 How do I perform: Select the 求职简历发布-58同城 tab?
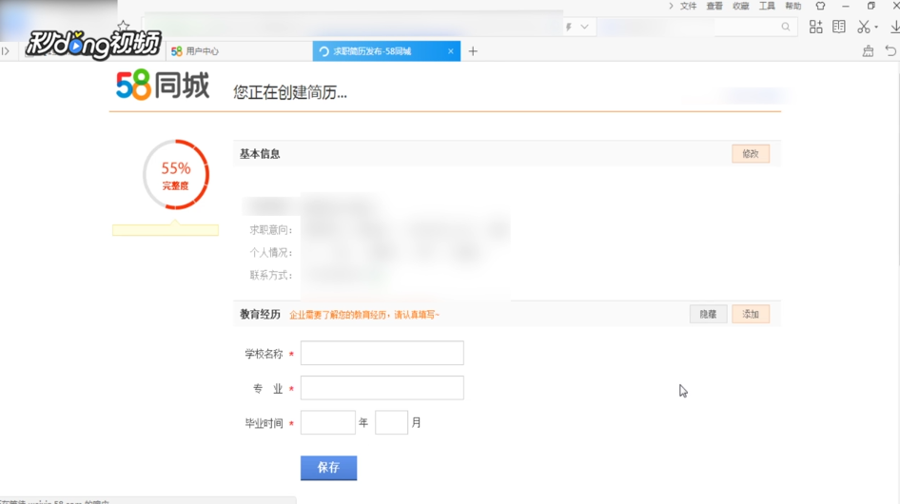(x=386, y=51)
